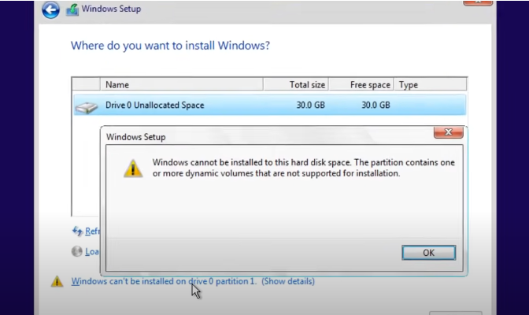Image resolution: width=529 pixels, height=315 pixels.
Task: Click the Refresh arrows icon
Action: click(x=77, y=231)
